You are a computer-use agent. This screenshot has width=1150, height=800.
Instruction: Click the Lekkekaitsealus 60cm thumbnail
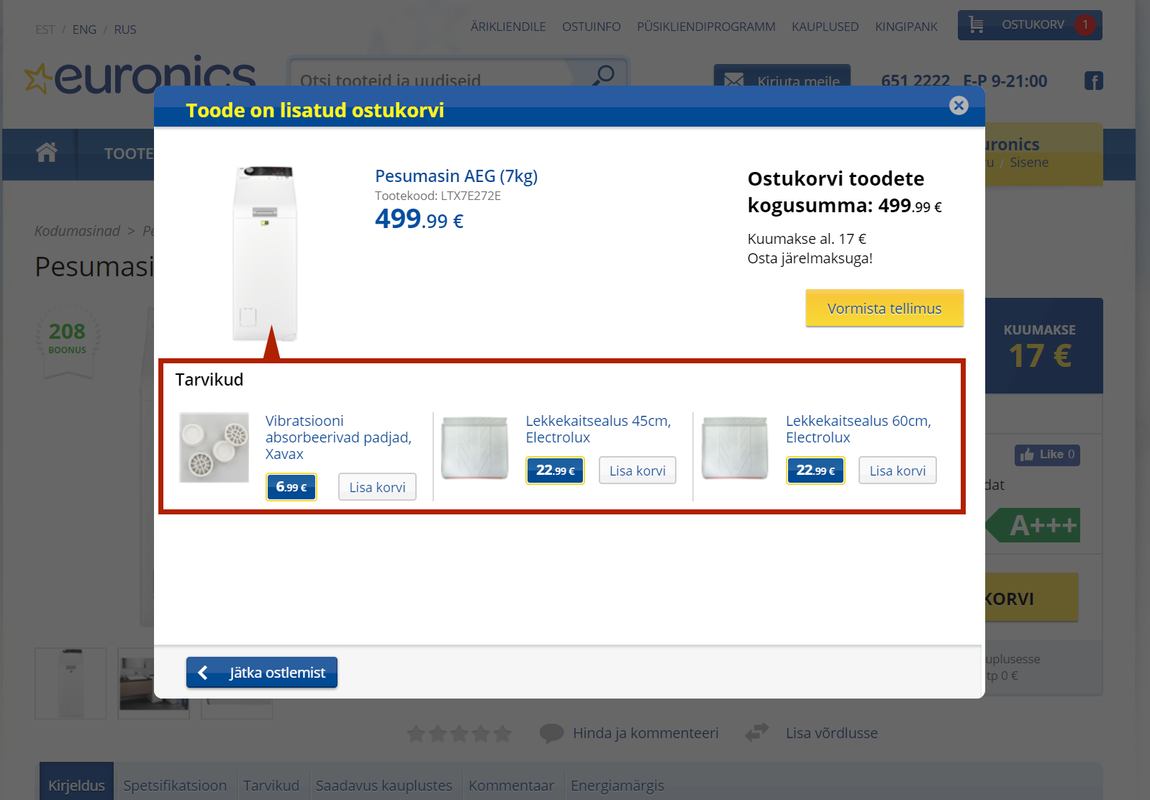[735, 447]
